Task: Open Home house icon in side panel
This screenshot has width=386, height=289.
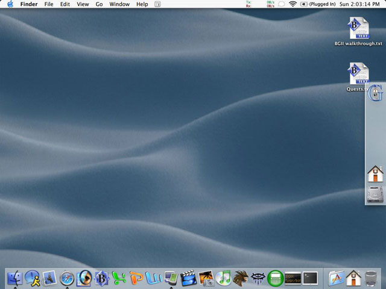Action: pos(375,174)
